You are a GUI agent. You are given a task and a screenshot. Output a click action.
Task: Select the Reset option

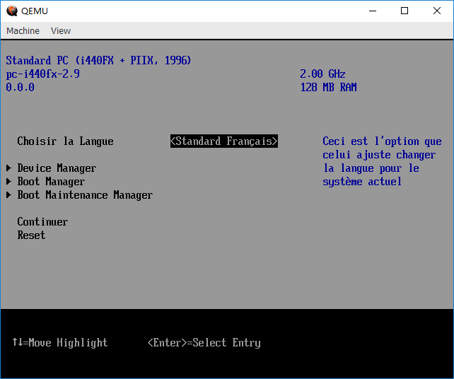coord(31,235)
